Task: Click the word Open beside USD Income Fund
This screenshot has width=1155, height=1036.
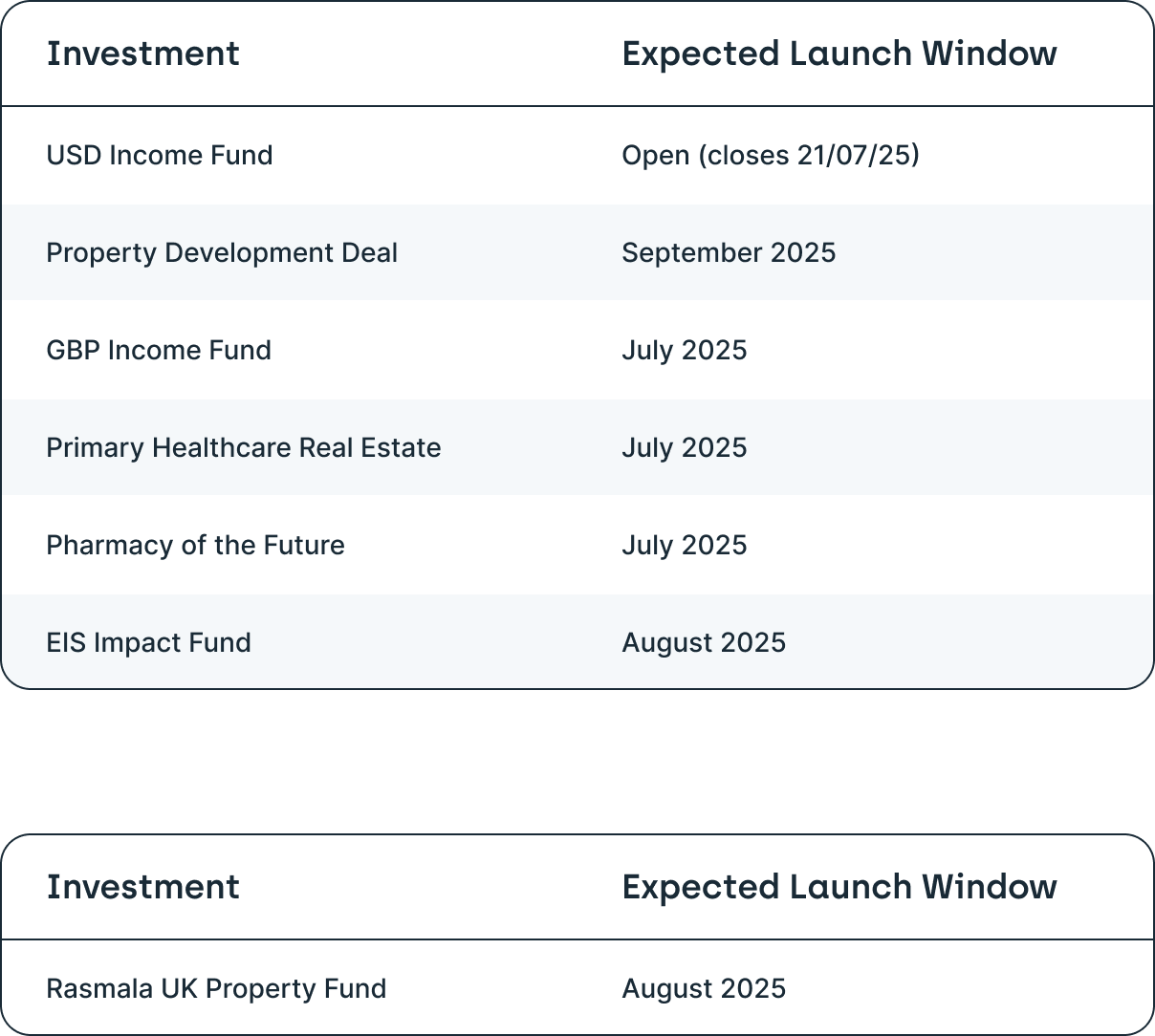Action: (655, 155)
